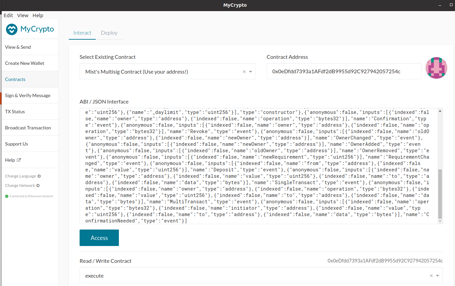Open the execute function combo box
Screen dimensions: 455x286
261,276
